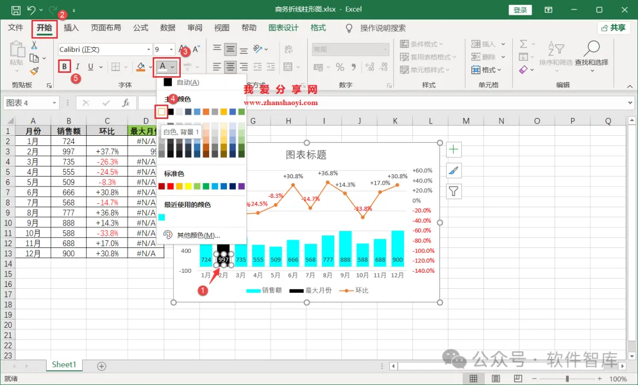The image size is (638, 385).
Task: Click the Save icon in title bar
Action: (15, 10)
